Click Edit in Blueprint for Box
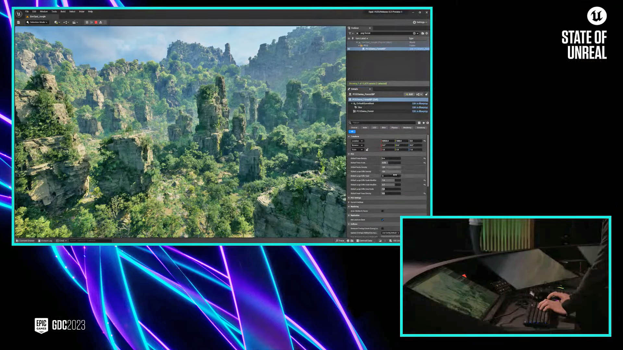The height and width of the screenshot is (350, 623). (420, 107)
